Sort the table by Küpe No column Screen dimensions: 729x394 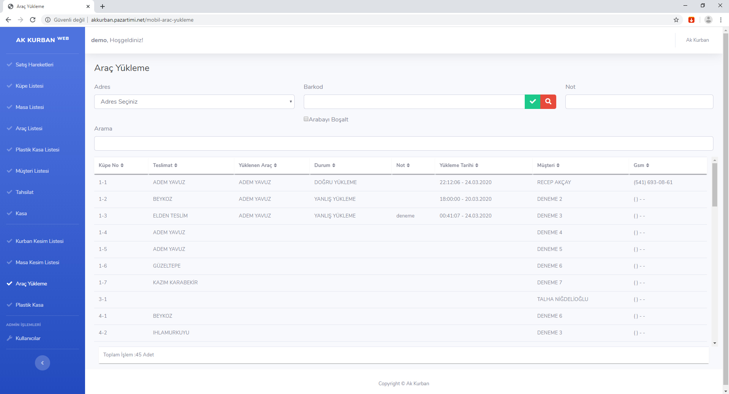(111, 165)
